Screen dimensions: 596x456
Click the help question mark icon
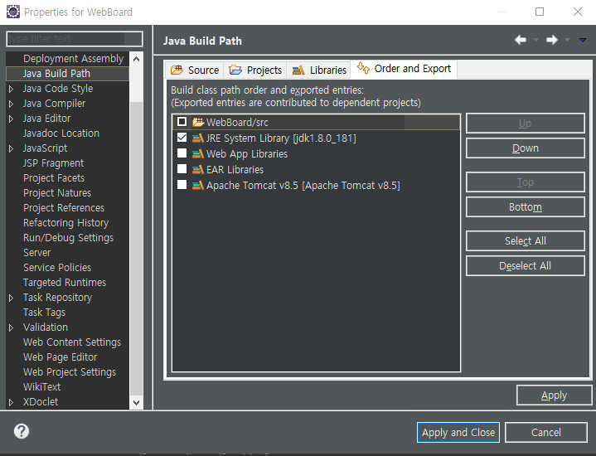click(x=22, y=431)
